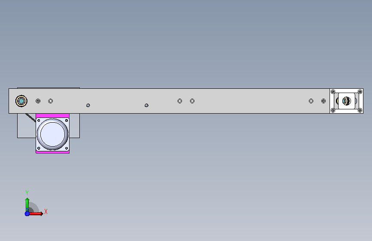Select the top-right bolt of the right end plate
This screenshot has height=241, width=372.
(360, 92)
